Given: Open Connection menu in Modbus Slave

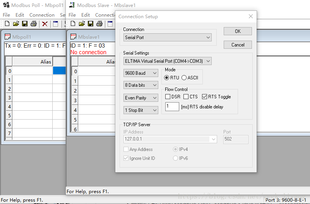Looking at the screenshot, I should (105, 15).
